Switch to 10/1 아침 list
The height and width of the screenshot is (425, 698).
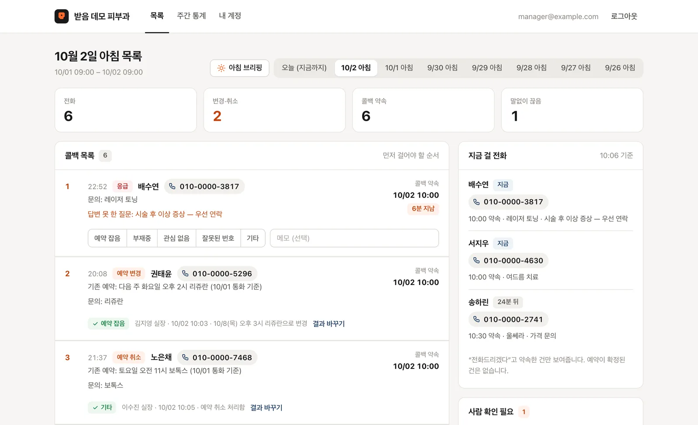pyautogui.click(x=399, y=68)
